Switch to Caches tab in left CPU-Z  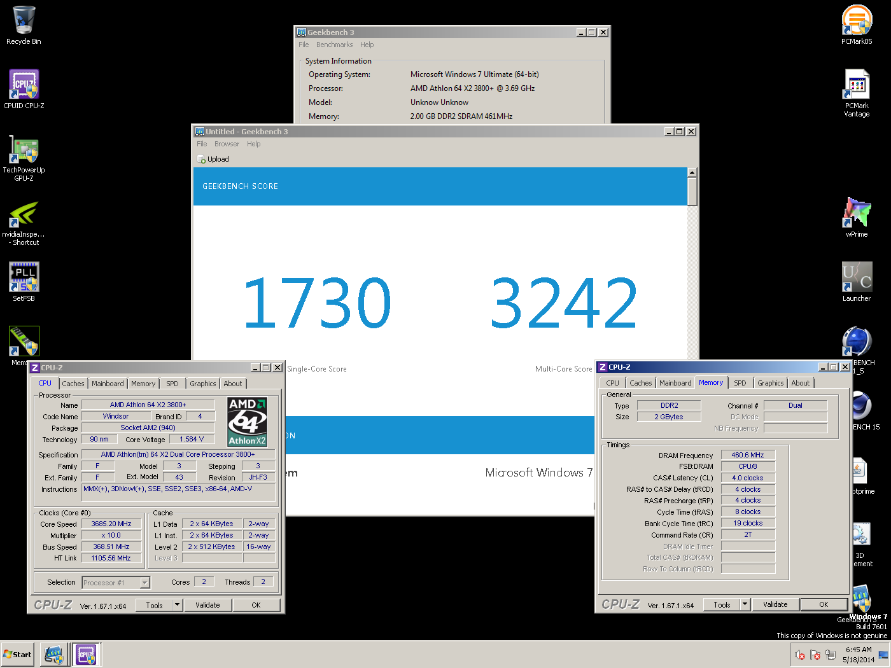point(73,384)
